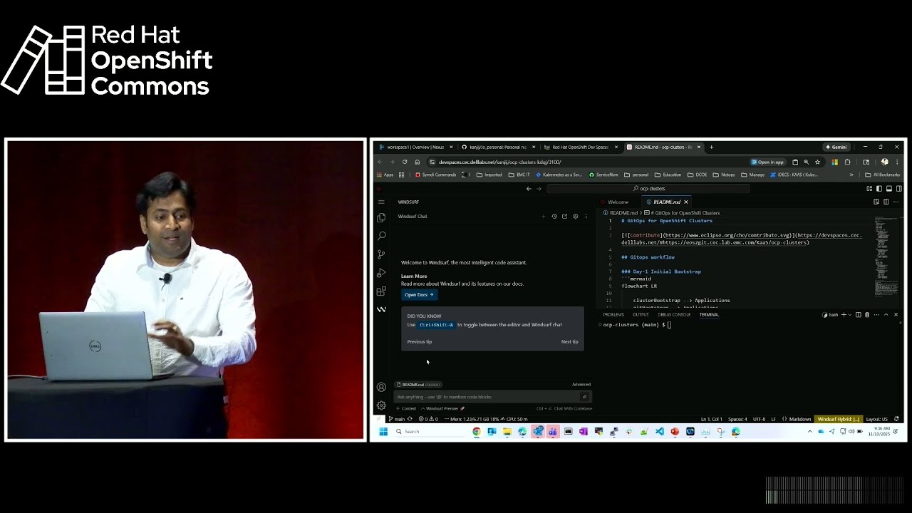
Task: Click Windsurf Hybrid status bar item
Action: (x=839, y=419)
